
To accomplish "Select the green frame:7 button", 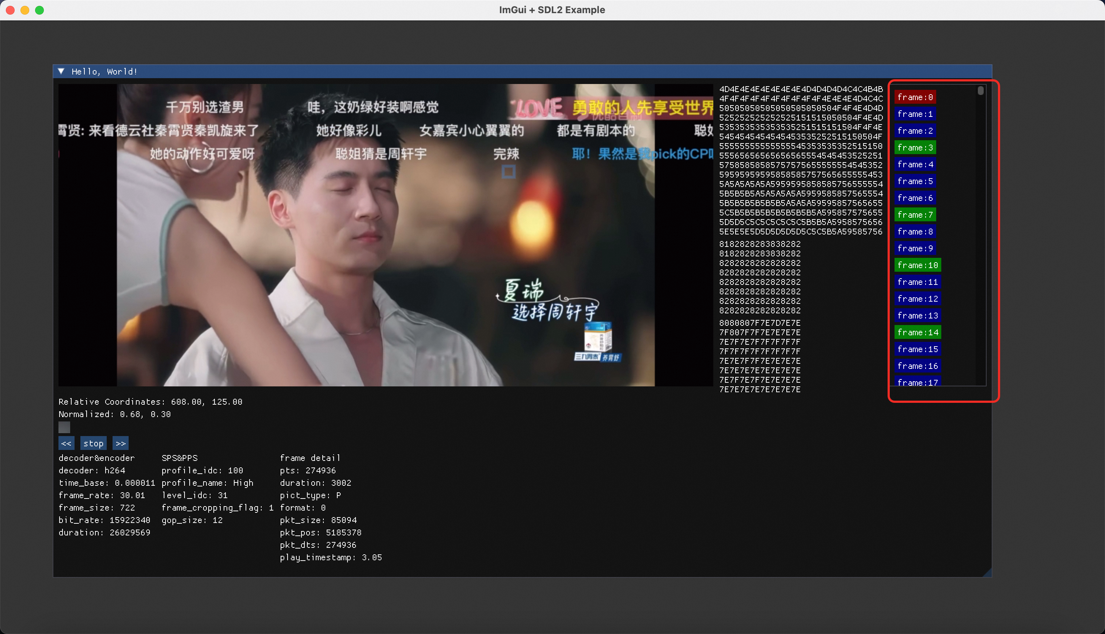I will coord(915,215).
